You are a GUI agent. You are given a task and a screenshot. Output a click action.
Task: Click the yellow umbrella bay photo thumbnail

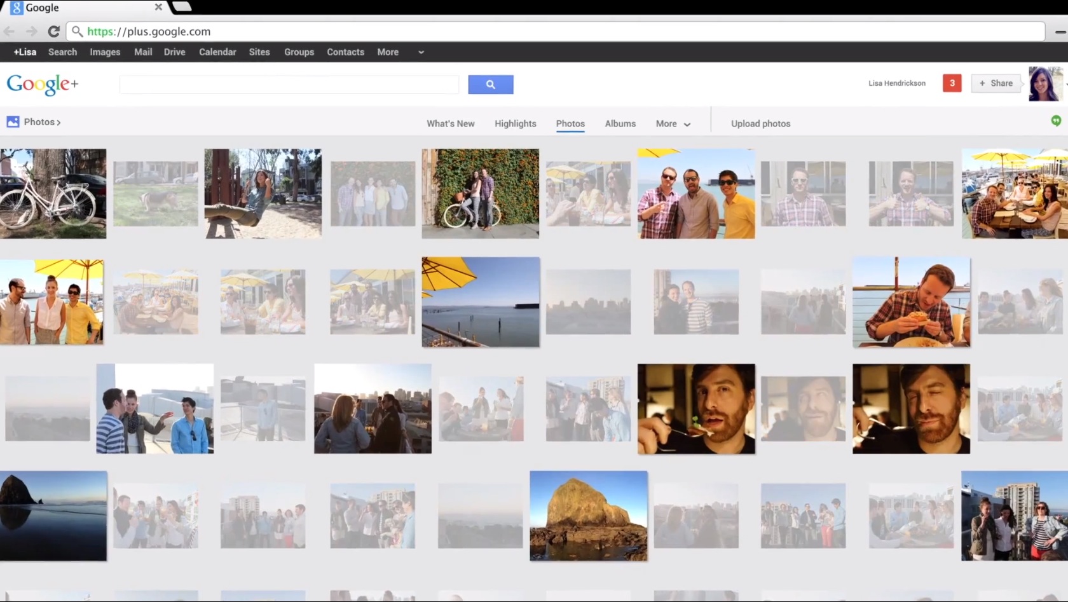480,303
